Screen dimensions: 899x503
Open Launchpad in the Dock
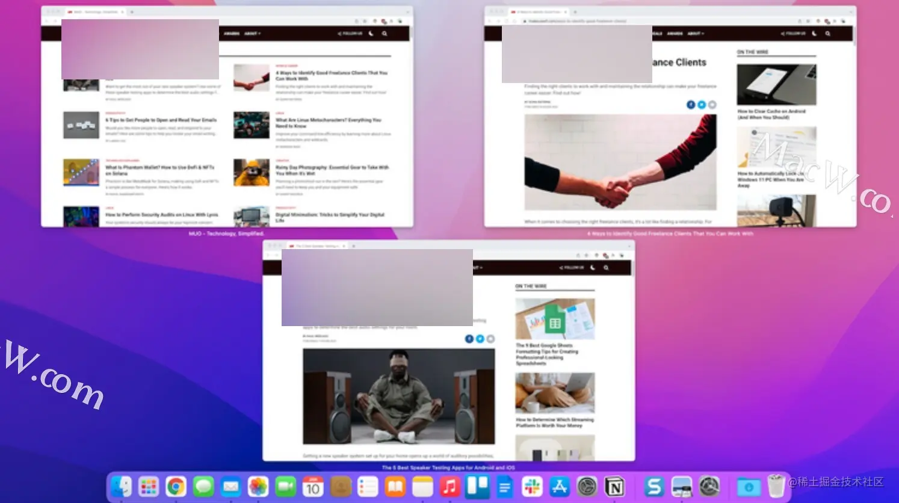tap(148, 486)
